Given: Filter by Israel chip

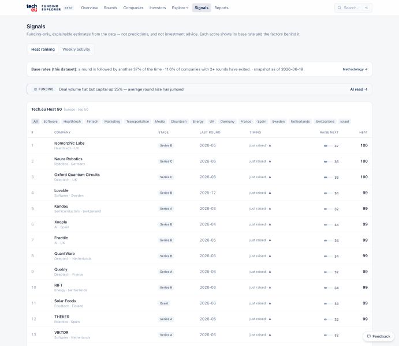Looking at the screenshot, I should [x=345, y=122].
